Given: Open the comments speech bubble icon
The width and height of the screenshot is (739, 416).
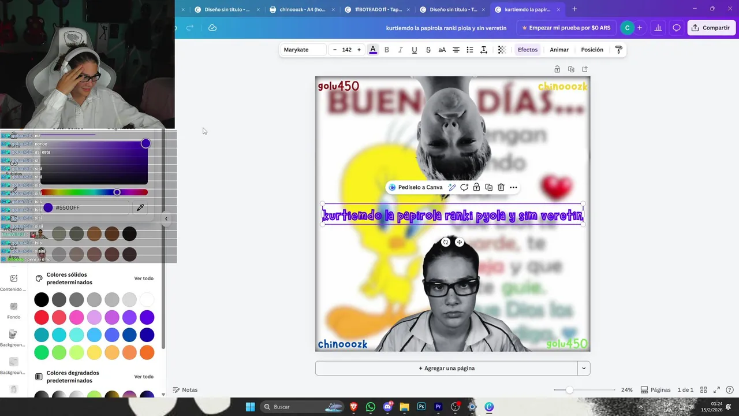Looking at the screenshot, I should click(677, 28).
